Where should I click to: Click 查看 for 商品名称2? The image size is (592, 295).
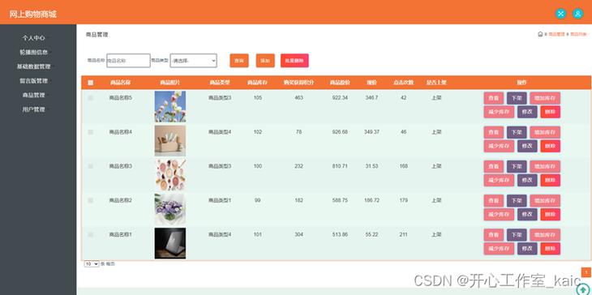coord(494,201)
